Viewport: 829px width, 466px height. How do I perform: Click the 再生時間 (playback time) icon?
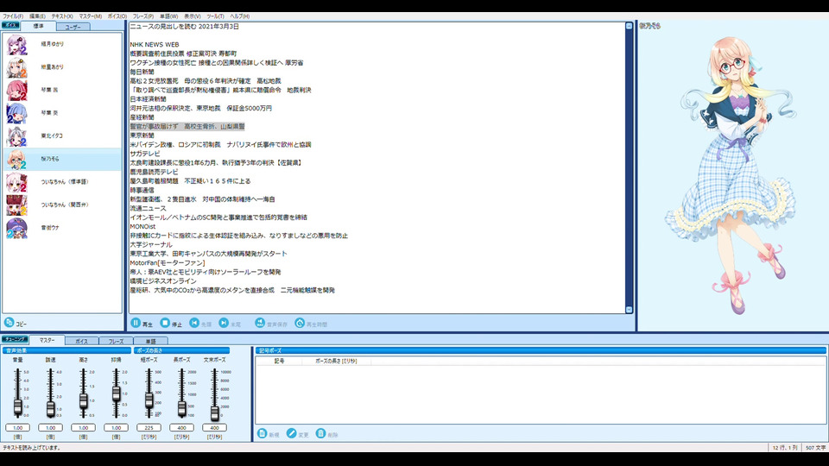(x=300, y=323)
